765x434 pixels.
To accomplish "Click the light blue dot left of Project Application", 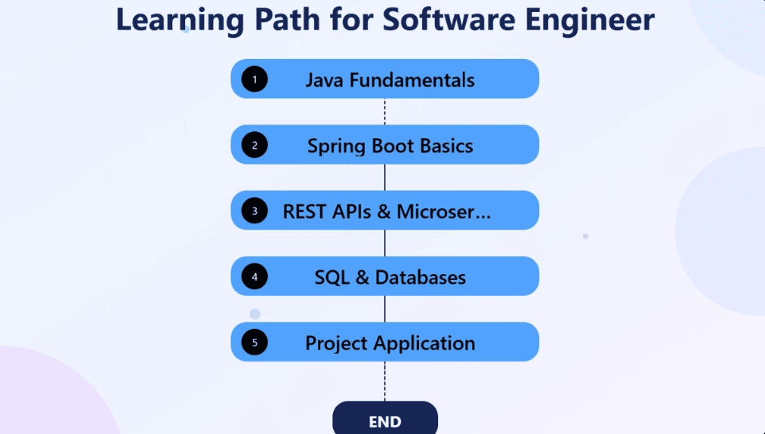I will [255, 314].
